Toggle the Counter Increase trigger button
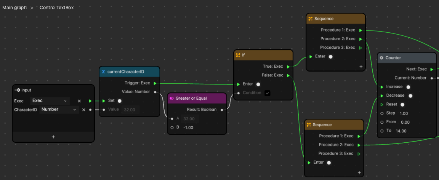 [x=408, y=87]
